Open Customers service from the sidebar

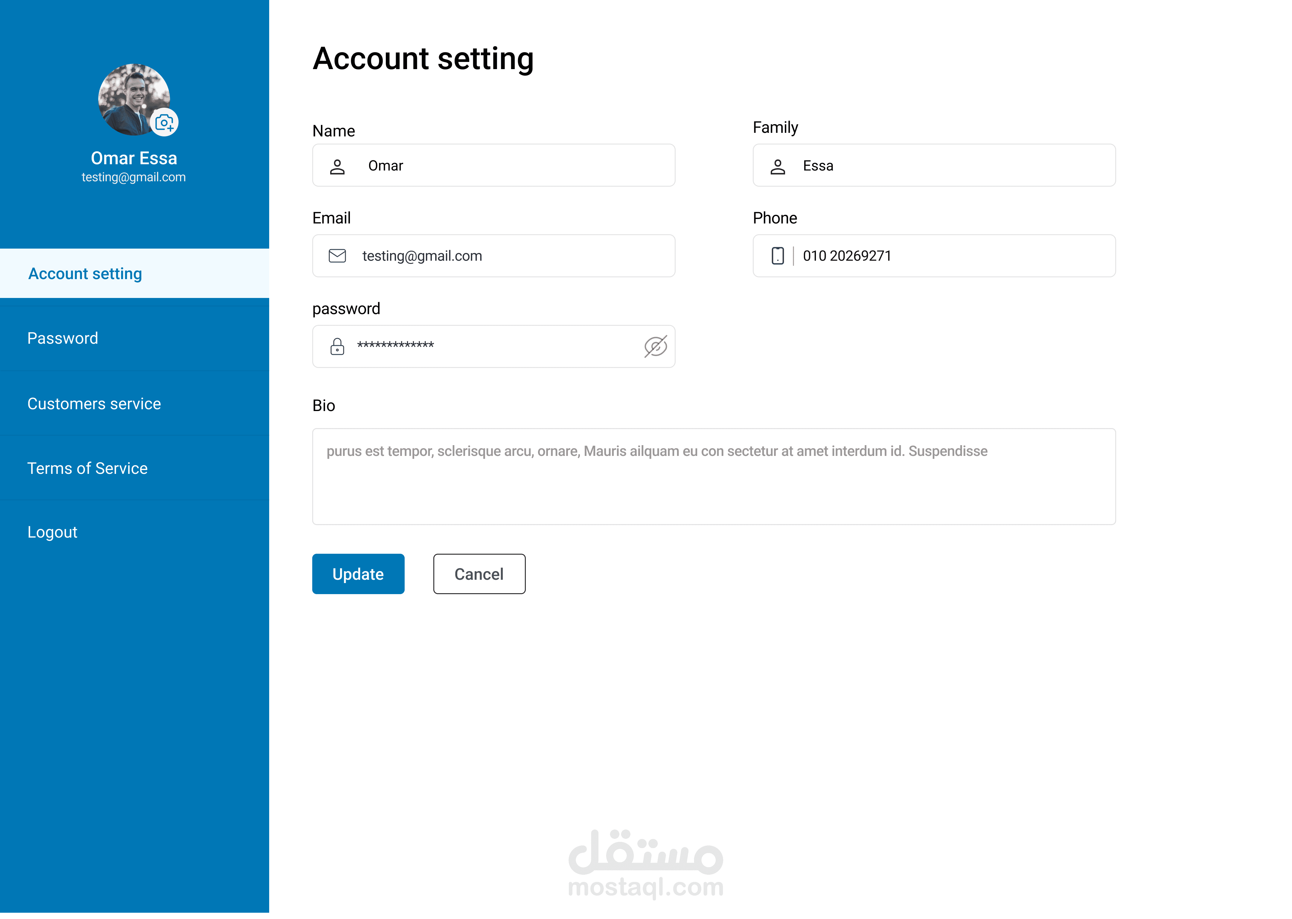[x=94, y=404]
